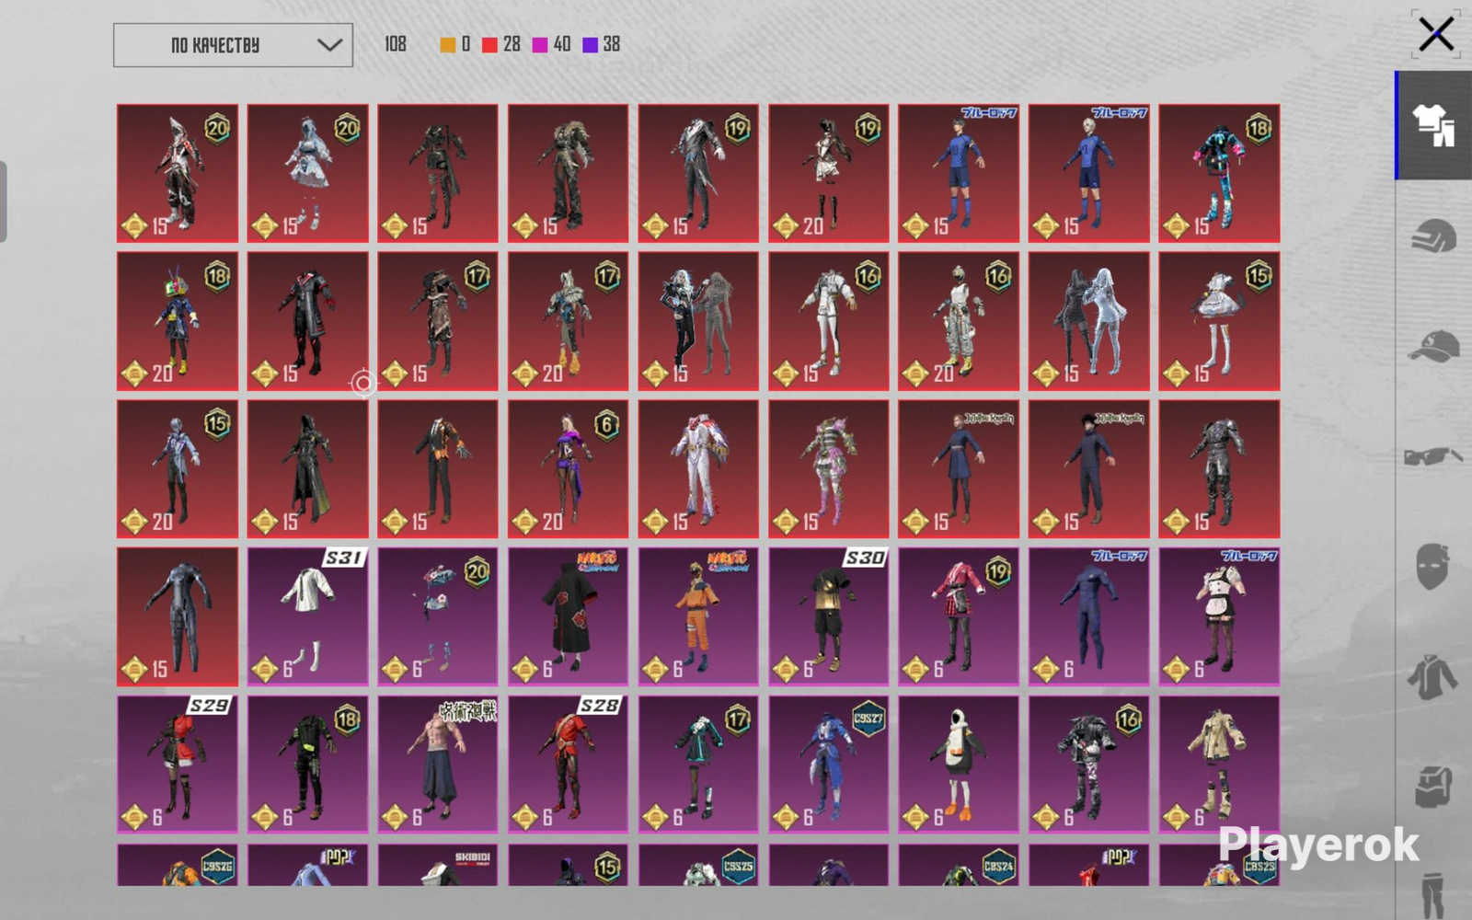Select the level 17 teal jacket outfit

click(698, 765)
